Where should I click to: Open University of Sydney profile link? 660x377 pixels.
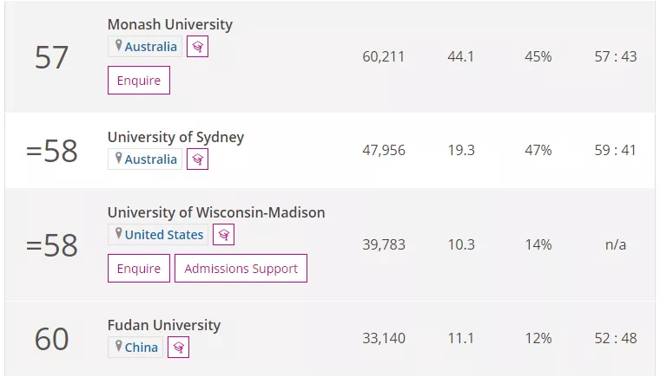175,137
